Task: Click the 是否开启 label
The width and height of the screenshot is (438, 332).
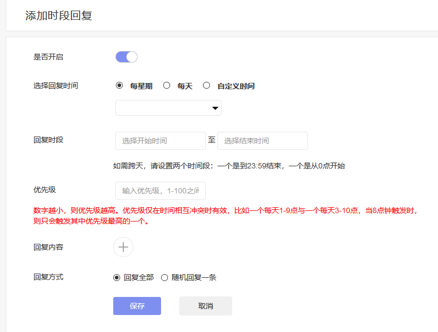Action: click(x=48, y=57)
